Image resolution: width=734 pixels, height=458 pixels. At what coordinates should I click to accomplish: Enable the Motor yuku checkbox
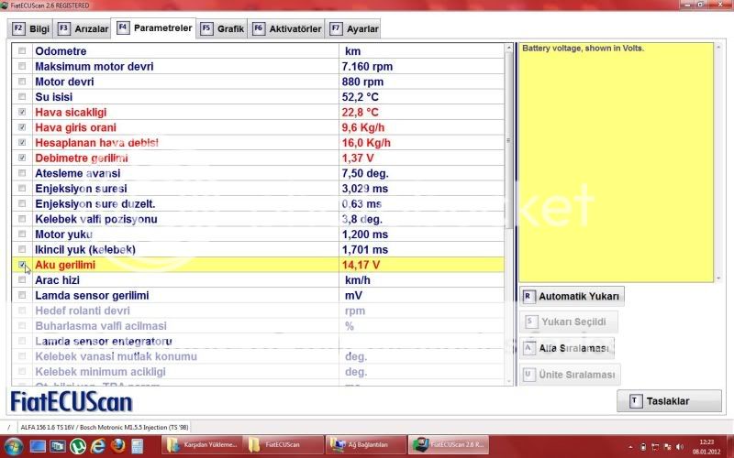(22, 234)
